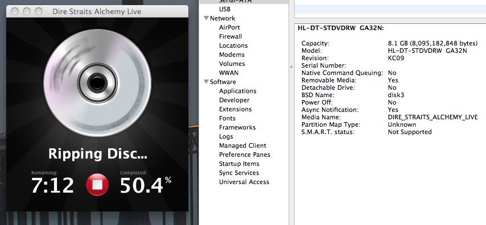This screenshot has height=225, width=486.
Task: Select Fonts in the sidebar
Action: point(227,118)
